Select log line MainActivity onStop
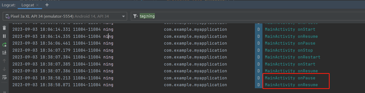 (x=289, y=50)
